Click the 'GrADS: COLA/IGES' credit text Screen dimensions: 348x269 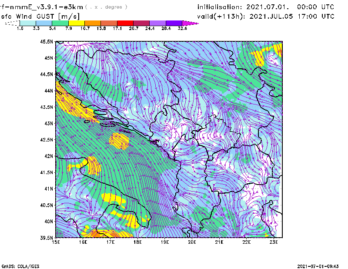tap(20, 266)
